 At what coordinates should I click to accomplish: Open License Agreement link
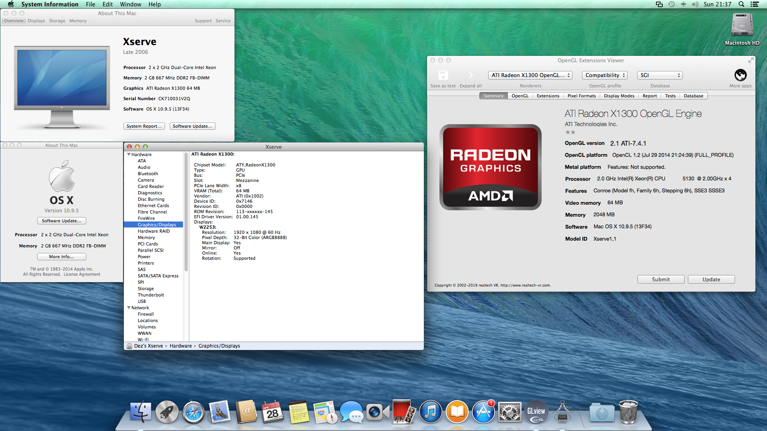click(82, 274)
